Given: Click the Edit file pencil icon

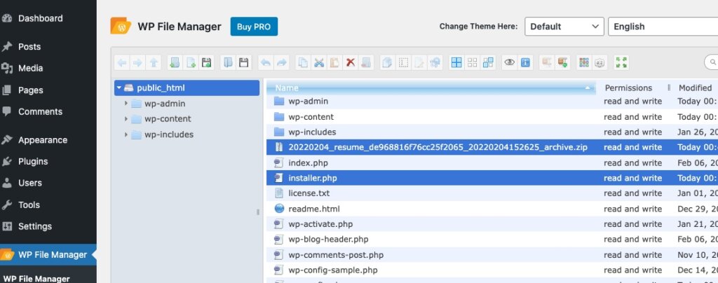Looking at the screenshot, I should [x=419, y=62].
